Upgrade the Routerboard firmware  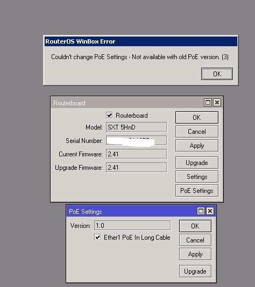click(197, 162)
